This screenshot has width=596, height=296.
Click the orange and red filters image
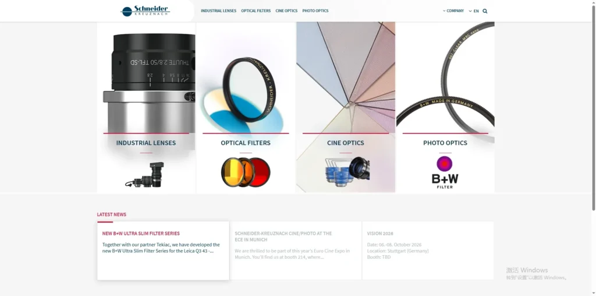pos(246,172)
